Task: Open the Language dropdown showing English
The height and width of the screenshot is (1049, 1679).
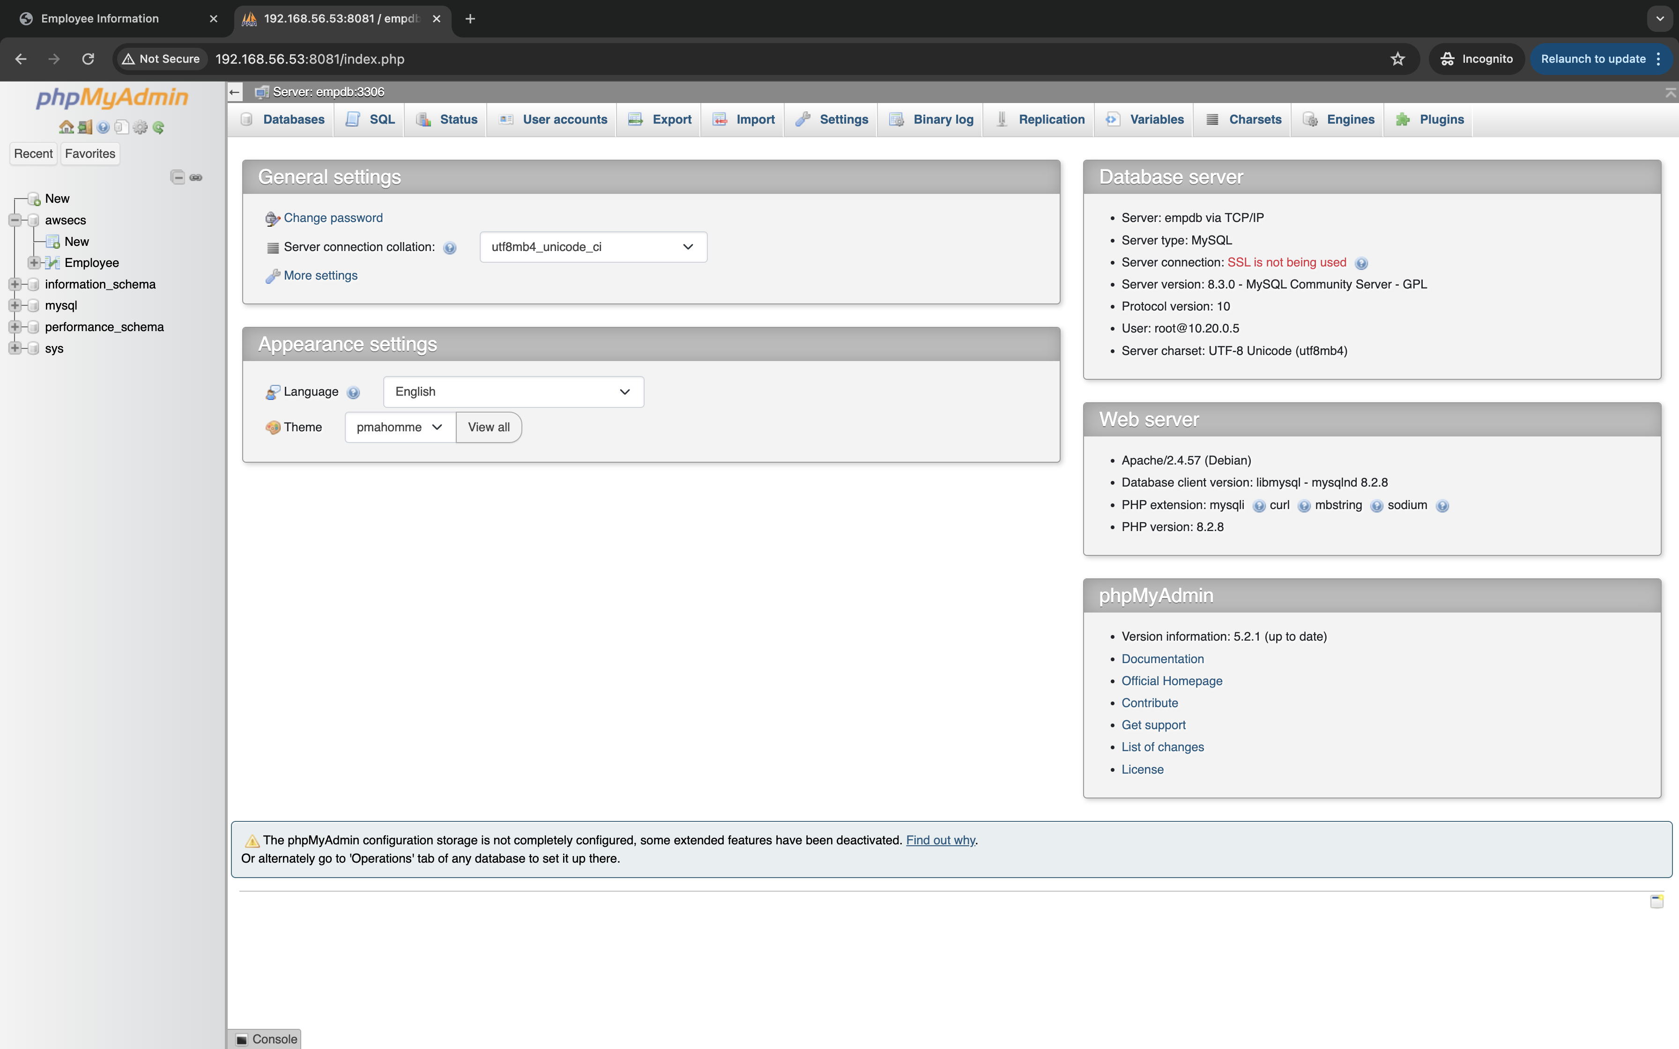Action: pos(513,392)
